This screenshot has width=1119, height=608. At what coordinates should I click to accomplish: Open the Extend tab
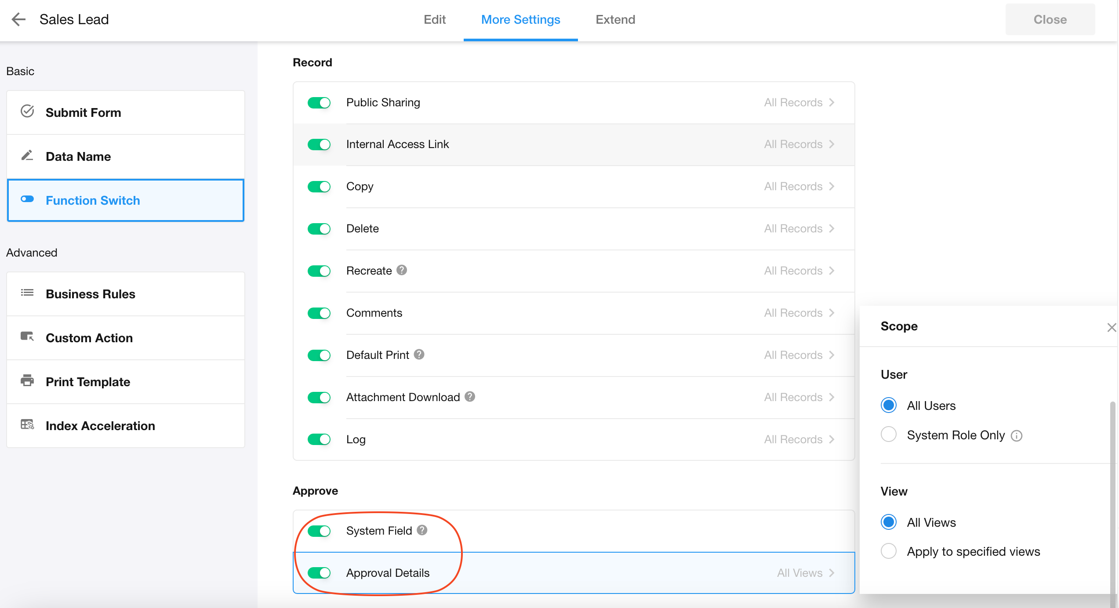click(615, 19)
